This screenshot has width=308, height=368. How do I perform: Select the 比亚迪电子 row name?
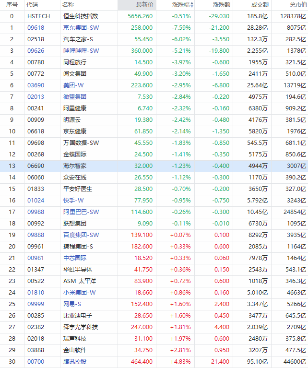coord(77,315)
